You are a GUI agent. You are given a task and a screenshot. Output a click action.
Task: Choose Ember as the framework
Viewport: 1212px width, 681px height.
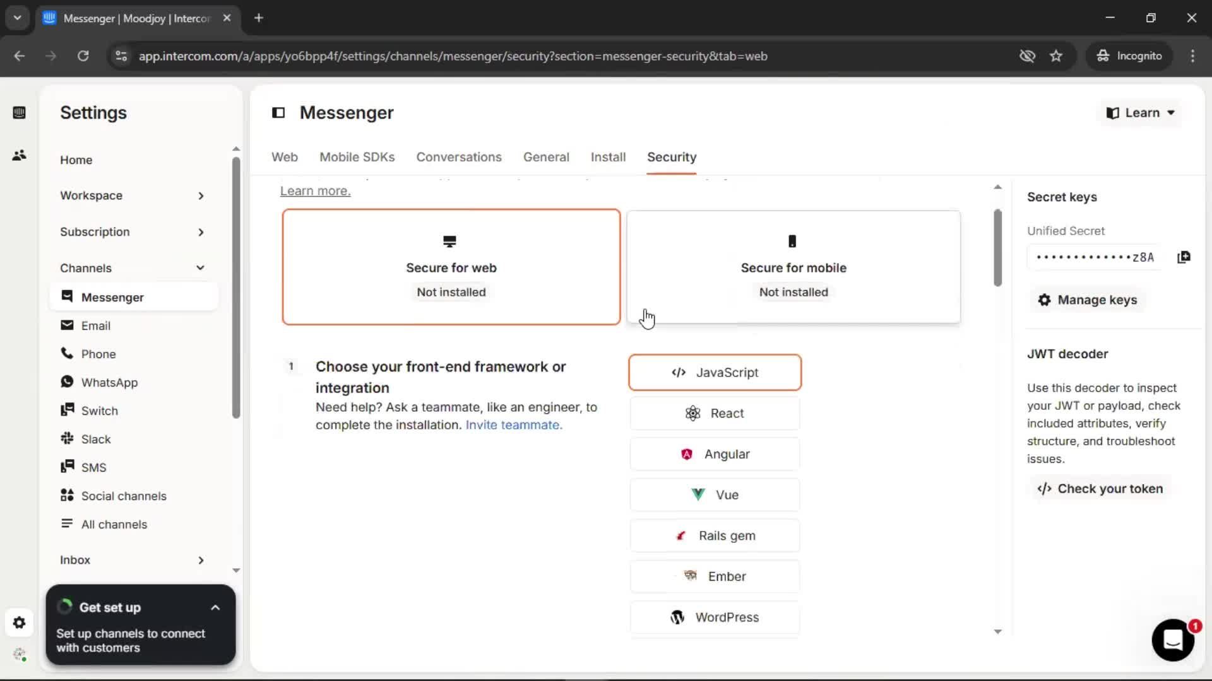point(715,577)
